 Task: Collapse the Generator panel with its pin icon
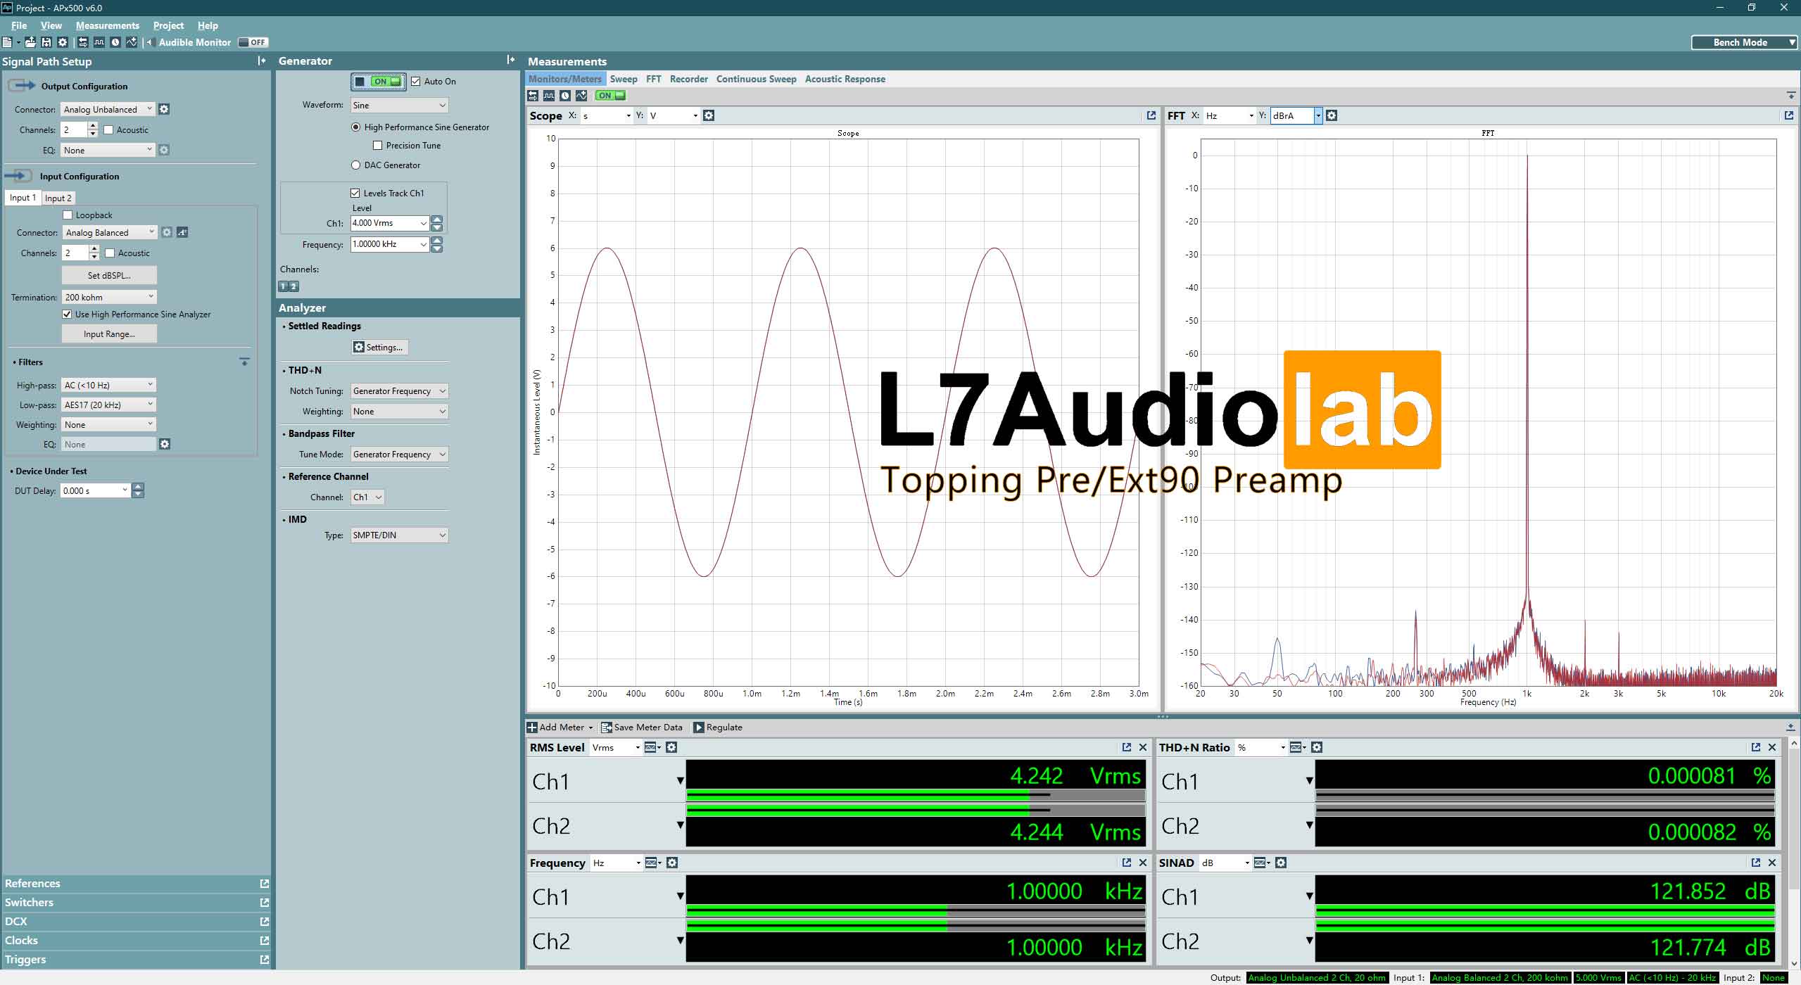(x=511, y=61)
